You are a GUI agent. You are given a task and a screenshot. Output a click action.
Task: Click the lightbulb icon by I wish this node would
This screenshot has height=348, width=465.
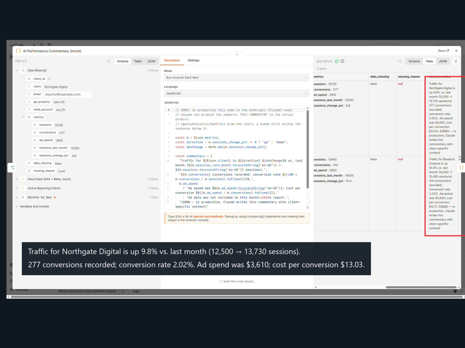click(x=220, y=282)
